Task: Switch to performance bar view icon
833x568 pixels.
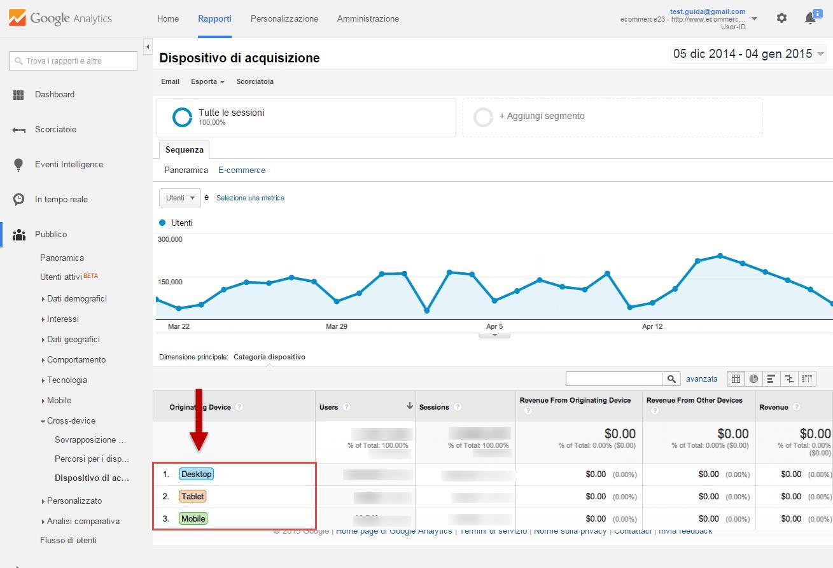Action: 771,379
